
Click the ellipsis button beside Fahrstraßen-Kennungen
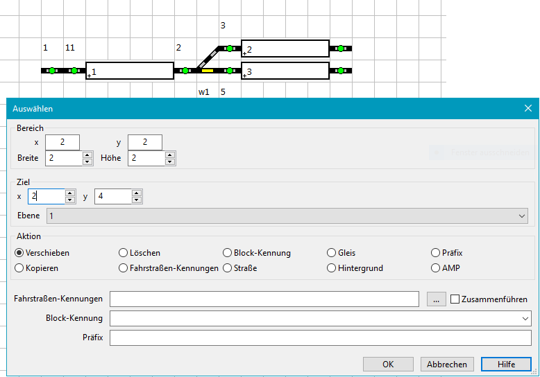coord(435,299)
